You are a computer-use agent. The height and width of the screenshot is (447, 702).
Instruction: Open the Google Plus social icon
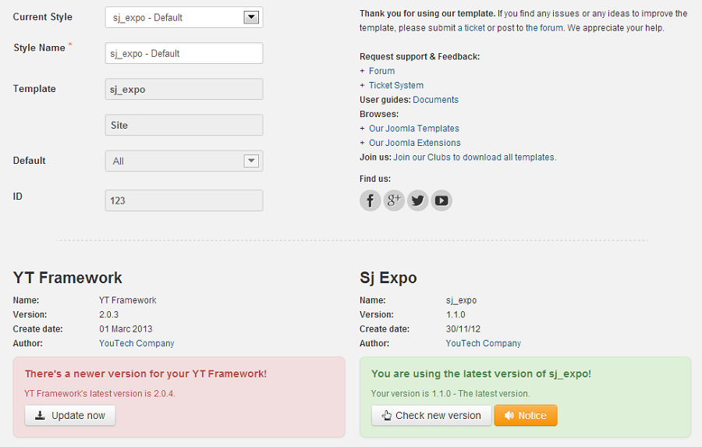pos(394,200)
